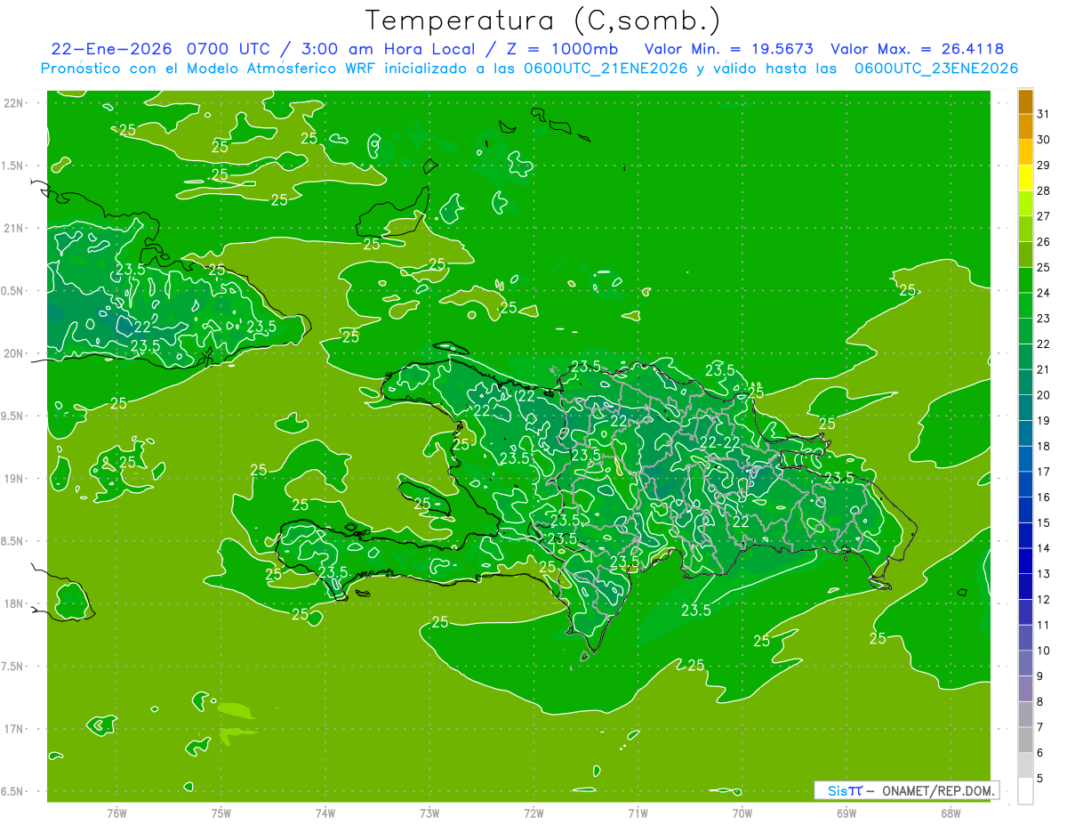Click the '23.5' contour label south of Hispaniola
Image resolution: width=1067 pixels, height=825 pixels.
tap(696, 611)
